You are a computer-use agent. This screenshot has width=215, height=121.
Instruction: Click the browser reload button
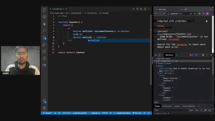coord(164,14)
